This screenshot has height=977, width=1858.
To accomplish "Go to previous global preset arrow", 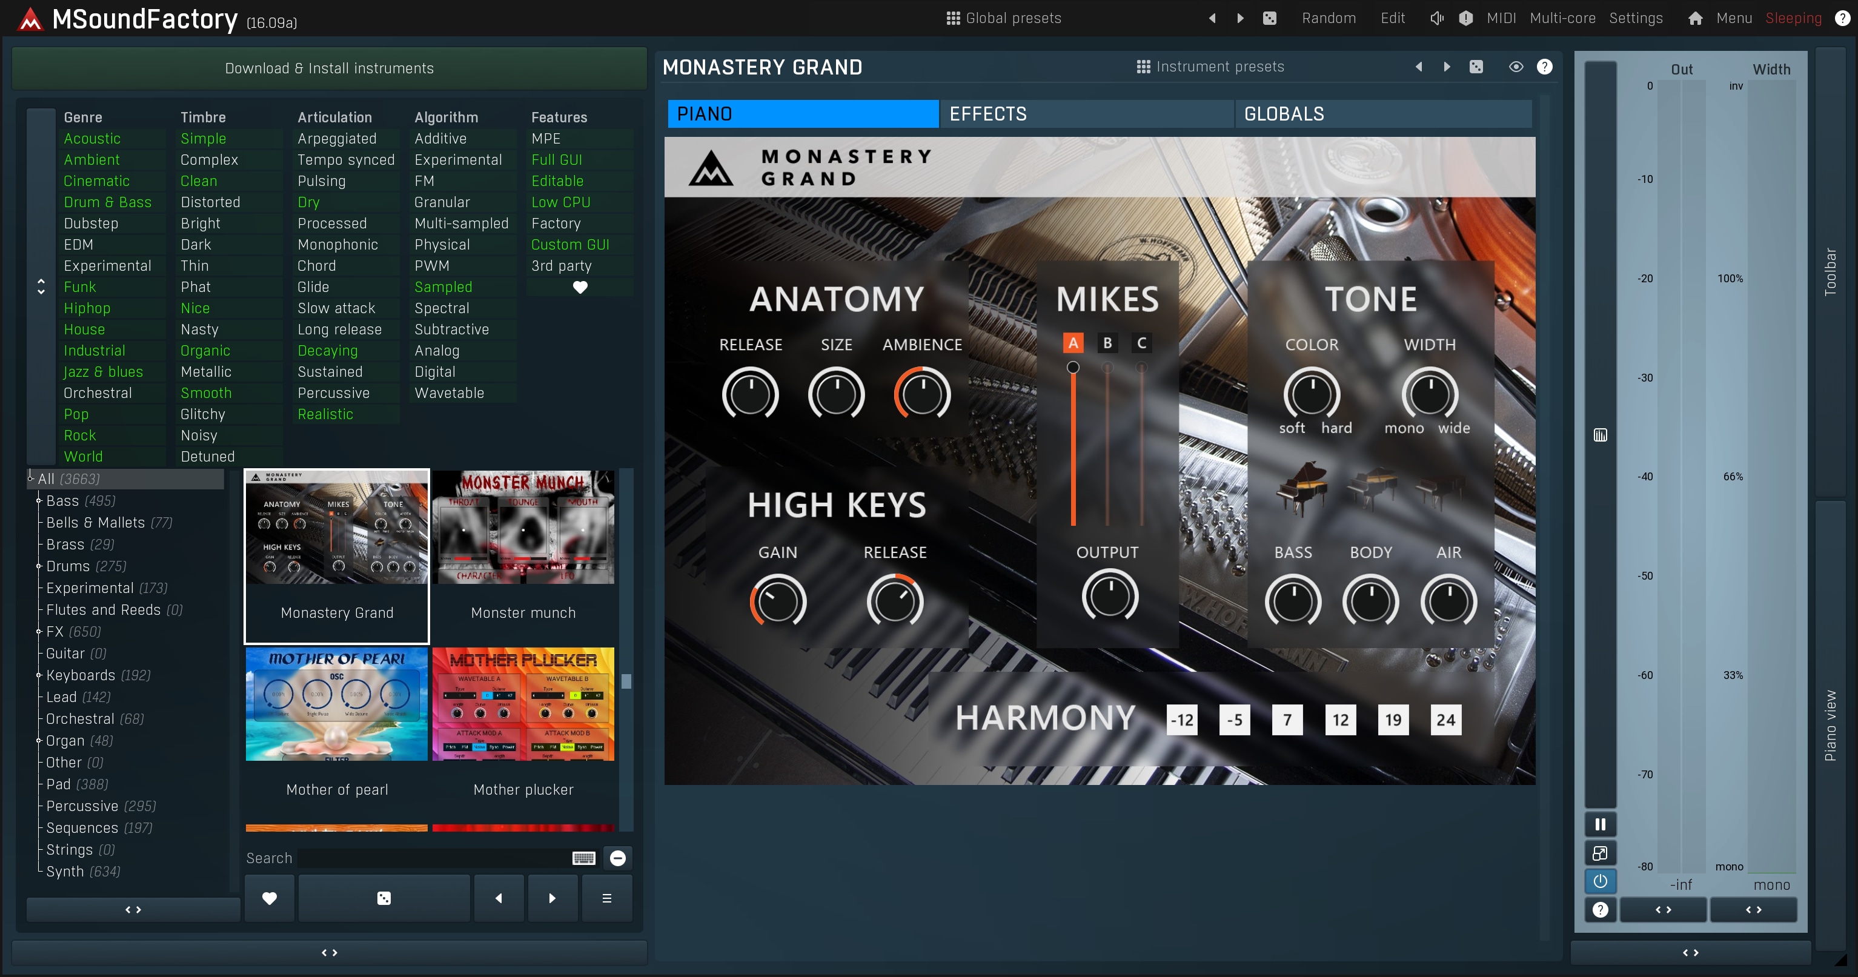I will (x=1212, y=18).
